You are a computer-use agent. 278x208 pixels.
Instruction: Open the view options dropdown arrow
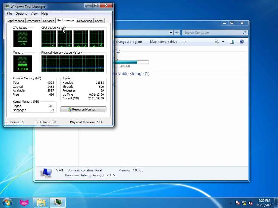[x=223, y=42]
